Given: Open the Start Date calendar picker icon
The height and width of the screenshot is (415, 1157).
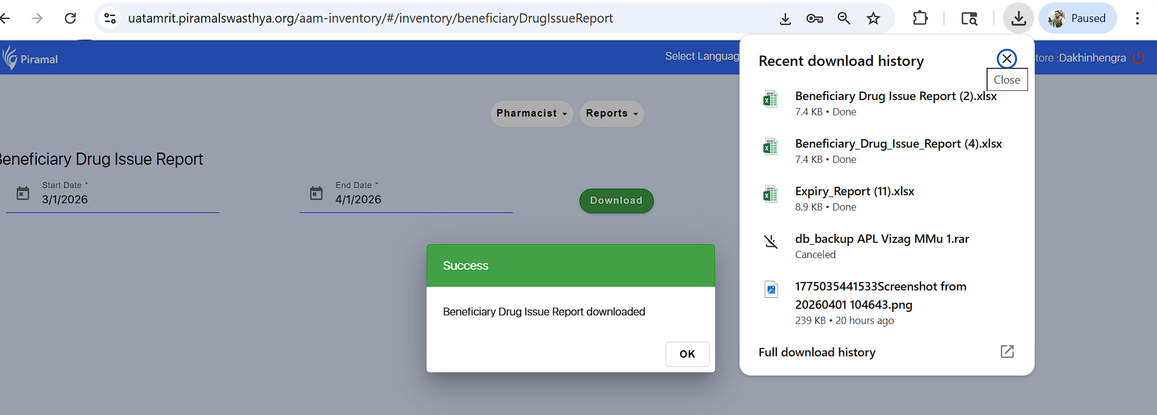Looking at the screenshot, I should click(x=23, y=193).
